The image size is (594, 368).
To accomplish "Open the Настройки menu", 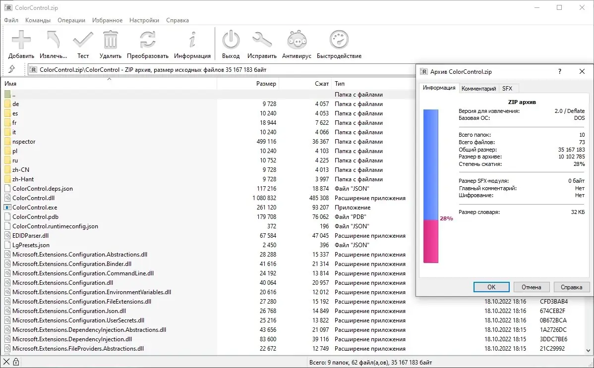I will tap(144, 20).
